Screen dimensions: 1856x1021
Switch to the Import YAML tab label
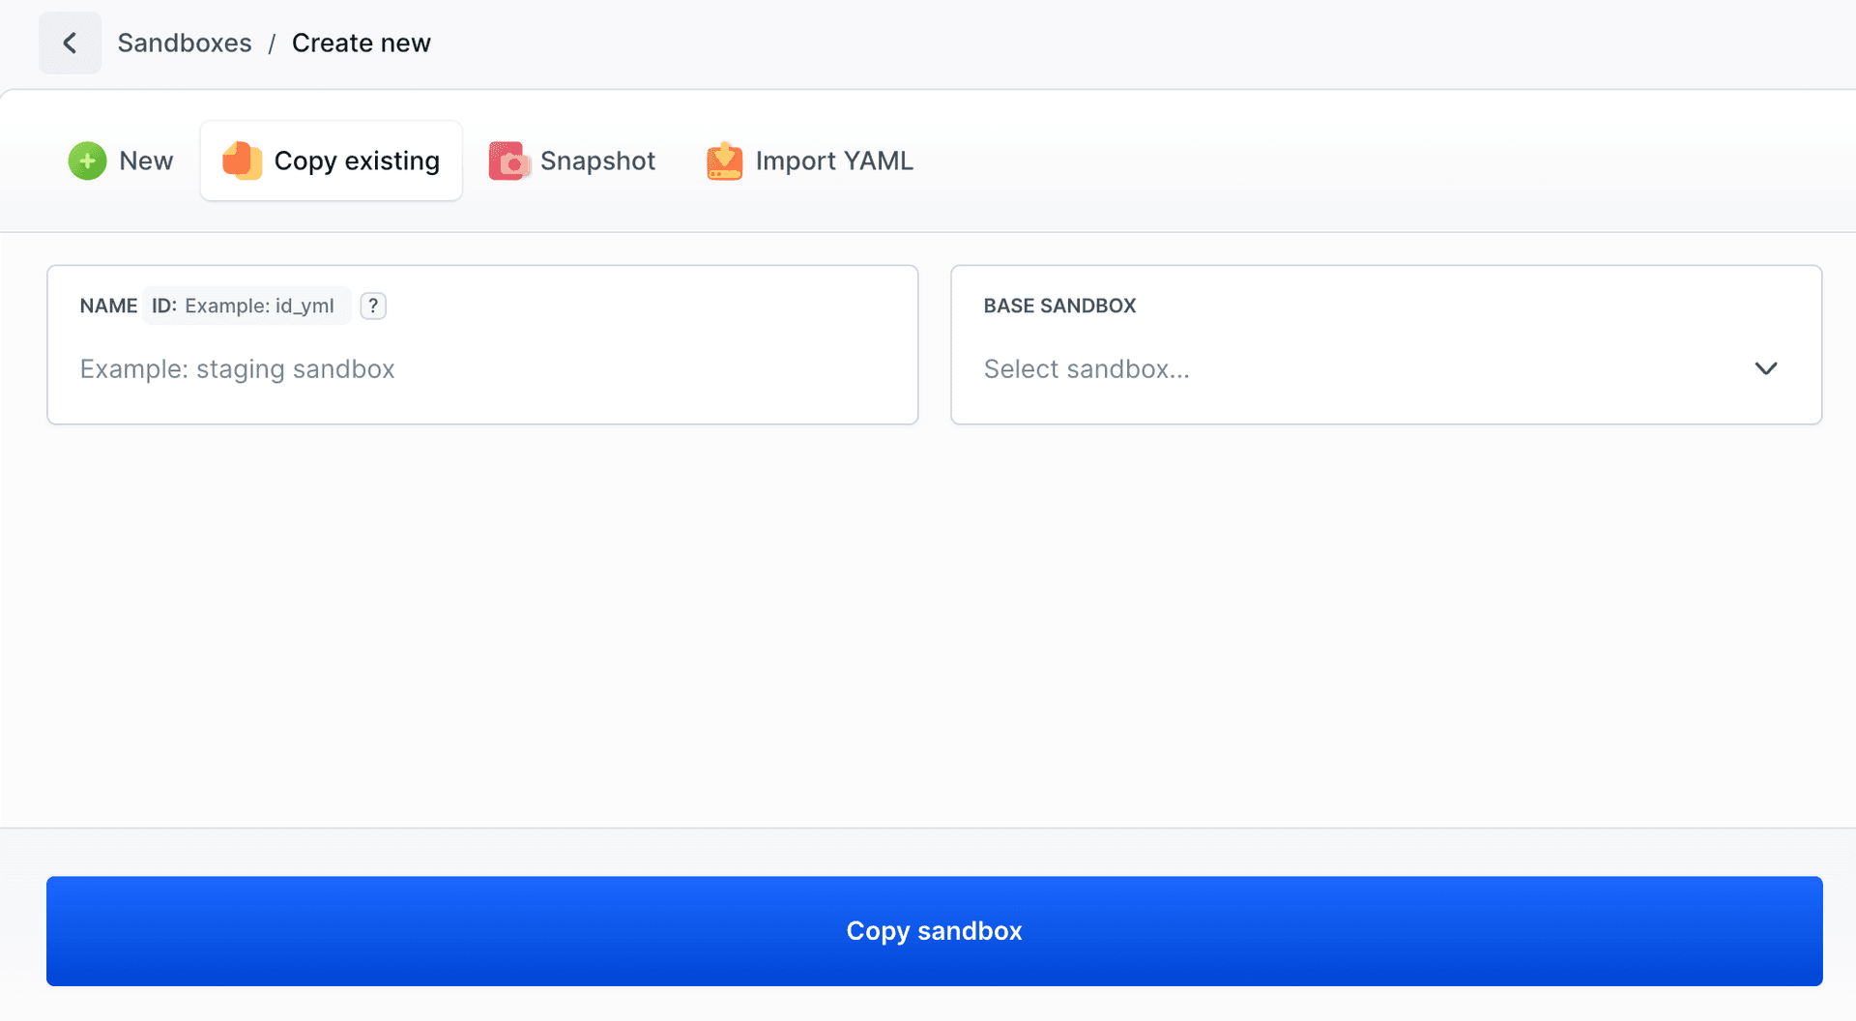pos(834,160)
